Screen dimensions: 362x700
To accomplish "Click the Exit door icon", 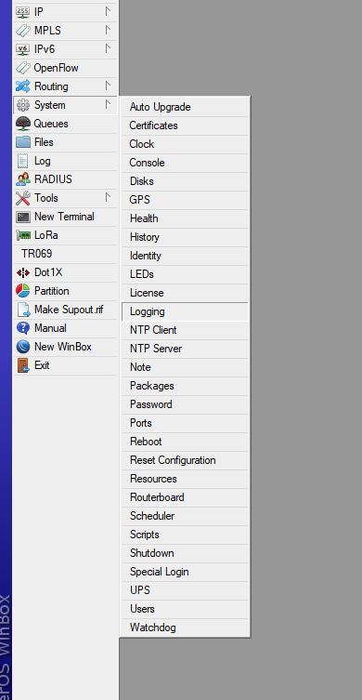I will click(x=22, y=365).
